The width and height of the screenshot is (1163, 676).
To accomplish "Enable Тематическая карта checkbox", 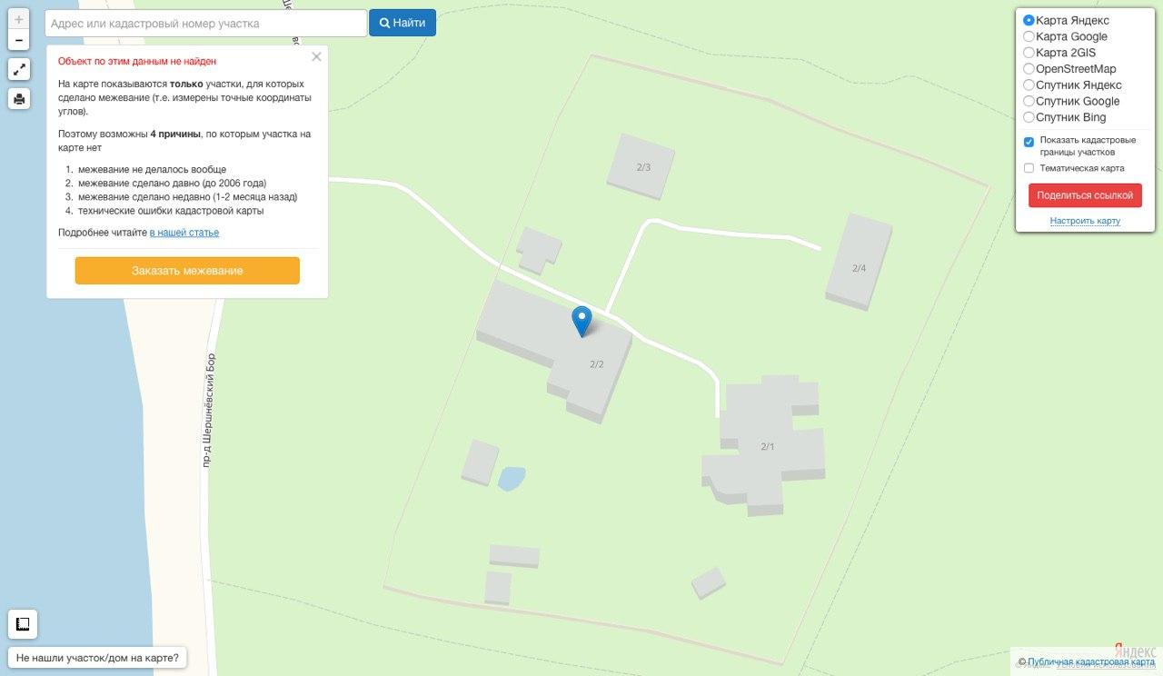I will (x=1029, y=168).
